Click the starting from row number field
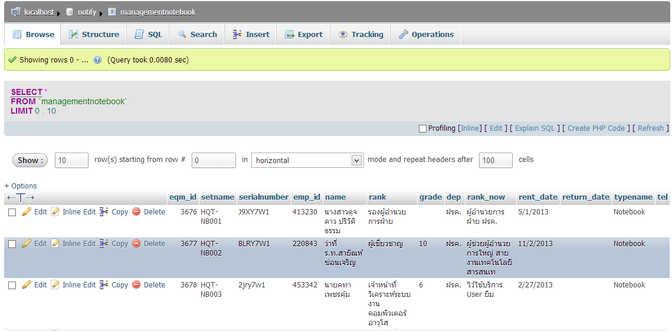The height and width of the screenshot is (331, 672). tap(213, 160)
